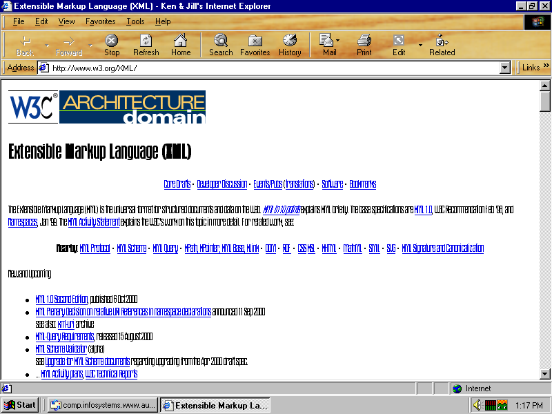The height and width of the screenshot is (414, 552).
Task: Refresh the current page
Action: point(146,45)
